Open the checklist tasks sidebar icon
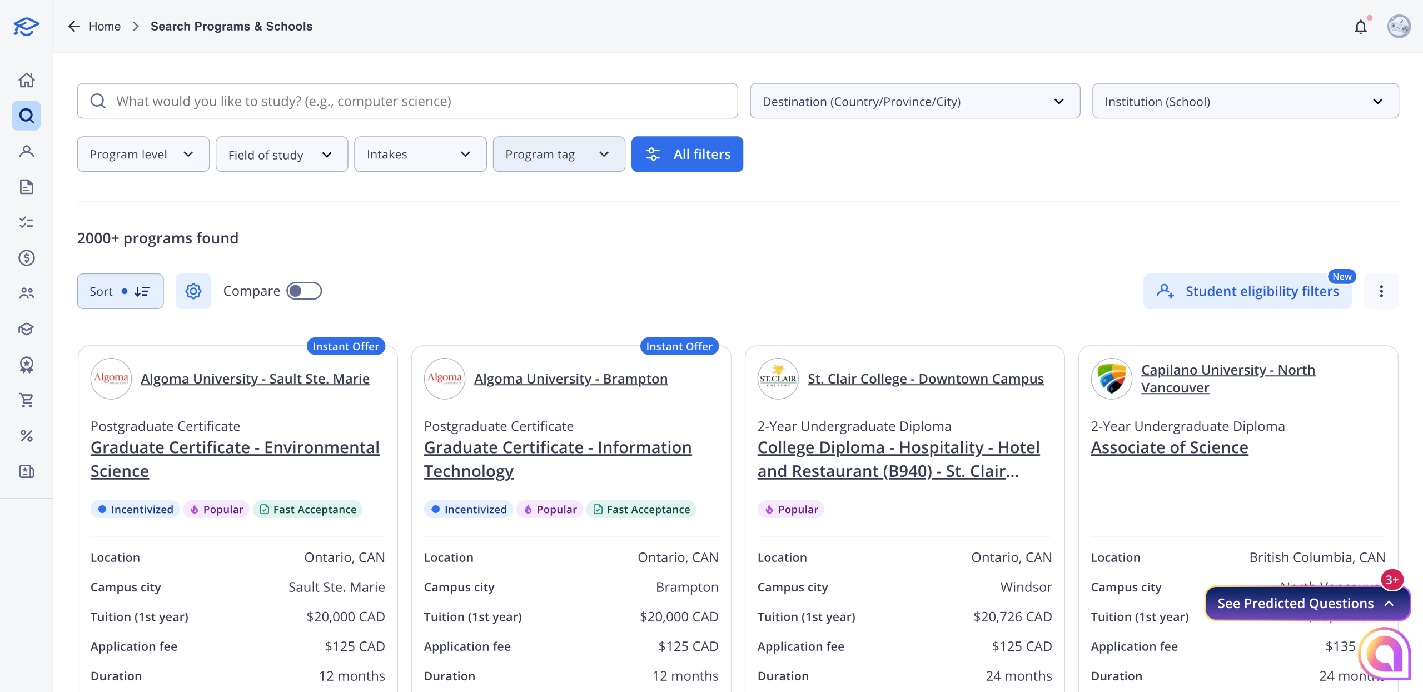Viewport: 1423px width, 692px height. [x=26, y=222]
